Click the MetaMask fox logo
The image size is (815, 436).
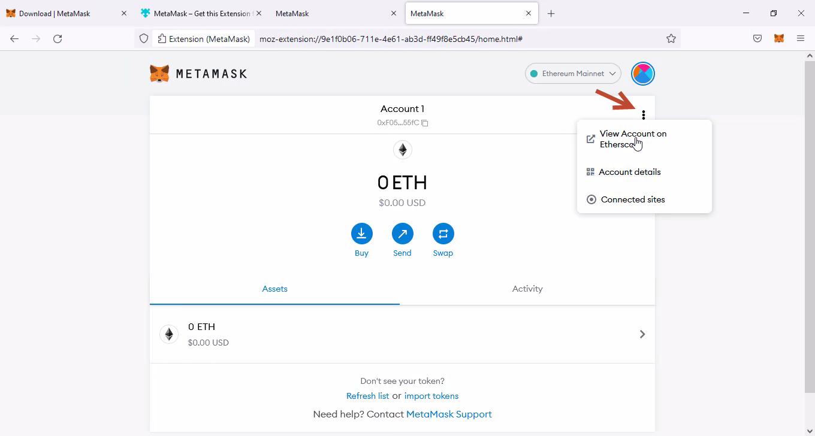[x=159, y=74]
